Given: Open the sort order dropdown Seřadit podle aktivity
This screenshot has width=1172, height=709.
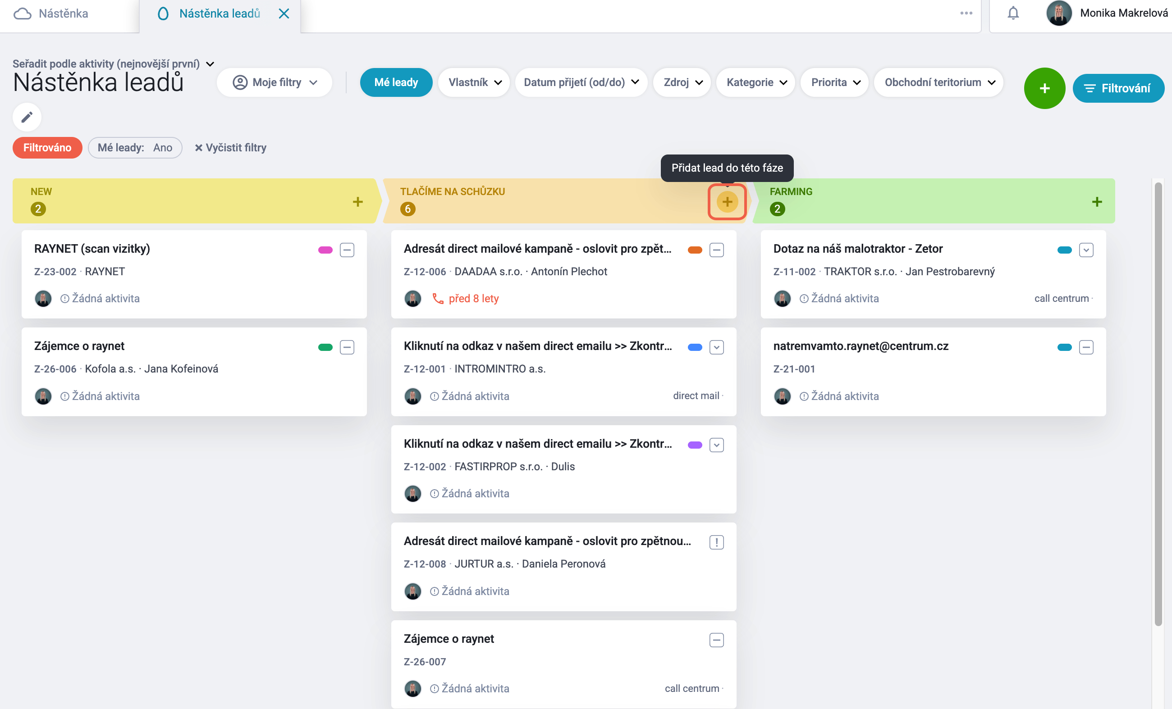Looking at the screenshot, I should point(113,64).
